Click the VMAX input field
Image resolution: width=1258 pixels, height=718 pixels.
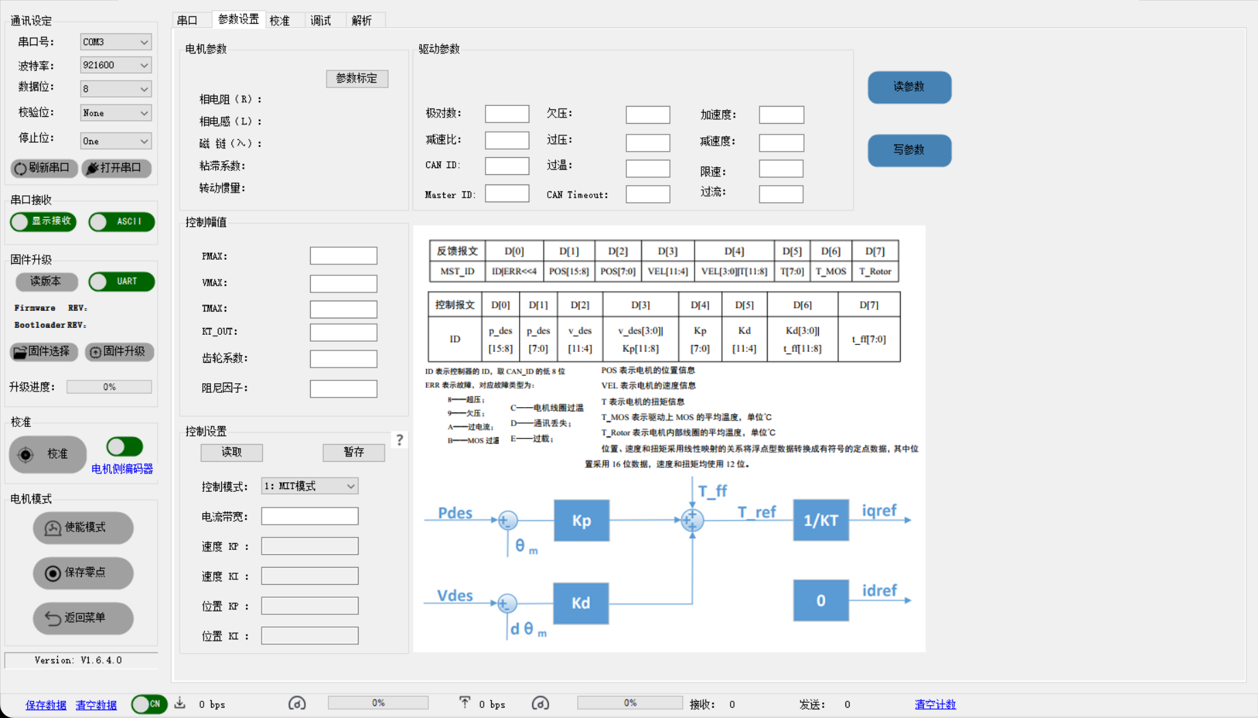[344, 284]
